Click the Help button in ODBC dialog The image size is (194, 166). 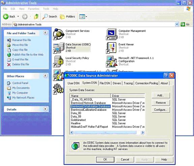click(164, 160)
